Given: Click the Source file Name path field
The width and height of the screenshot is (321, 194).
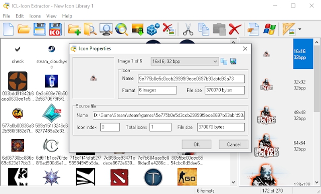Looking at the screenshot, I should tap(169, 115).
